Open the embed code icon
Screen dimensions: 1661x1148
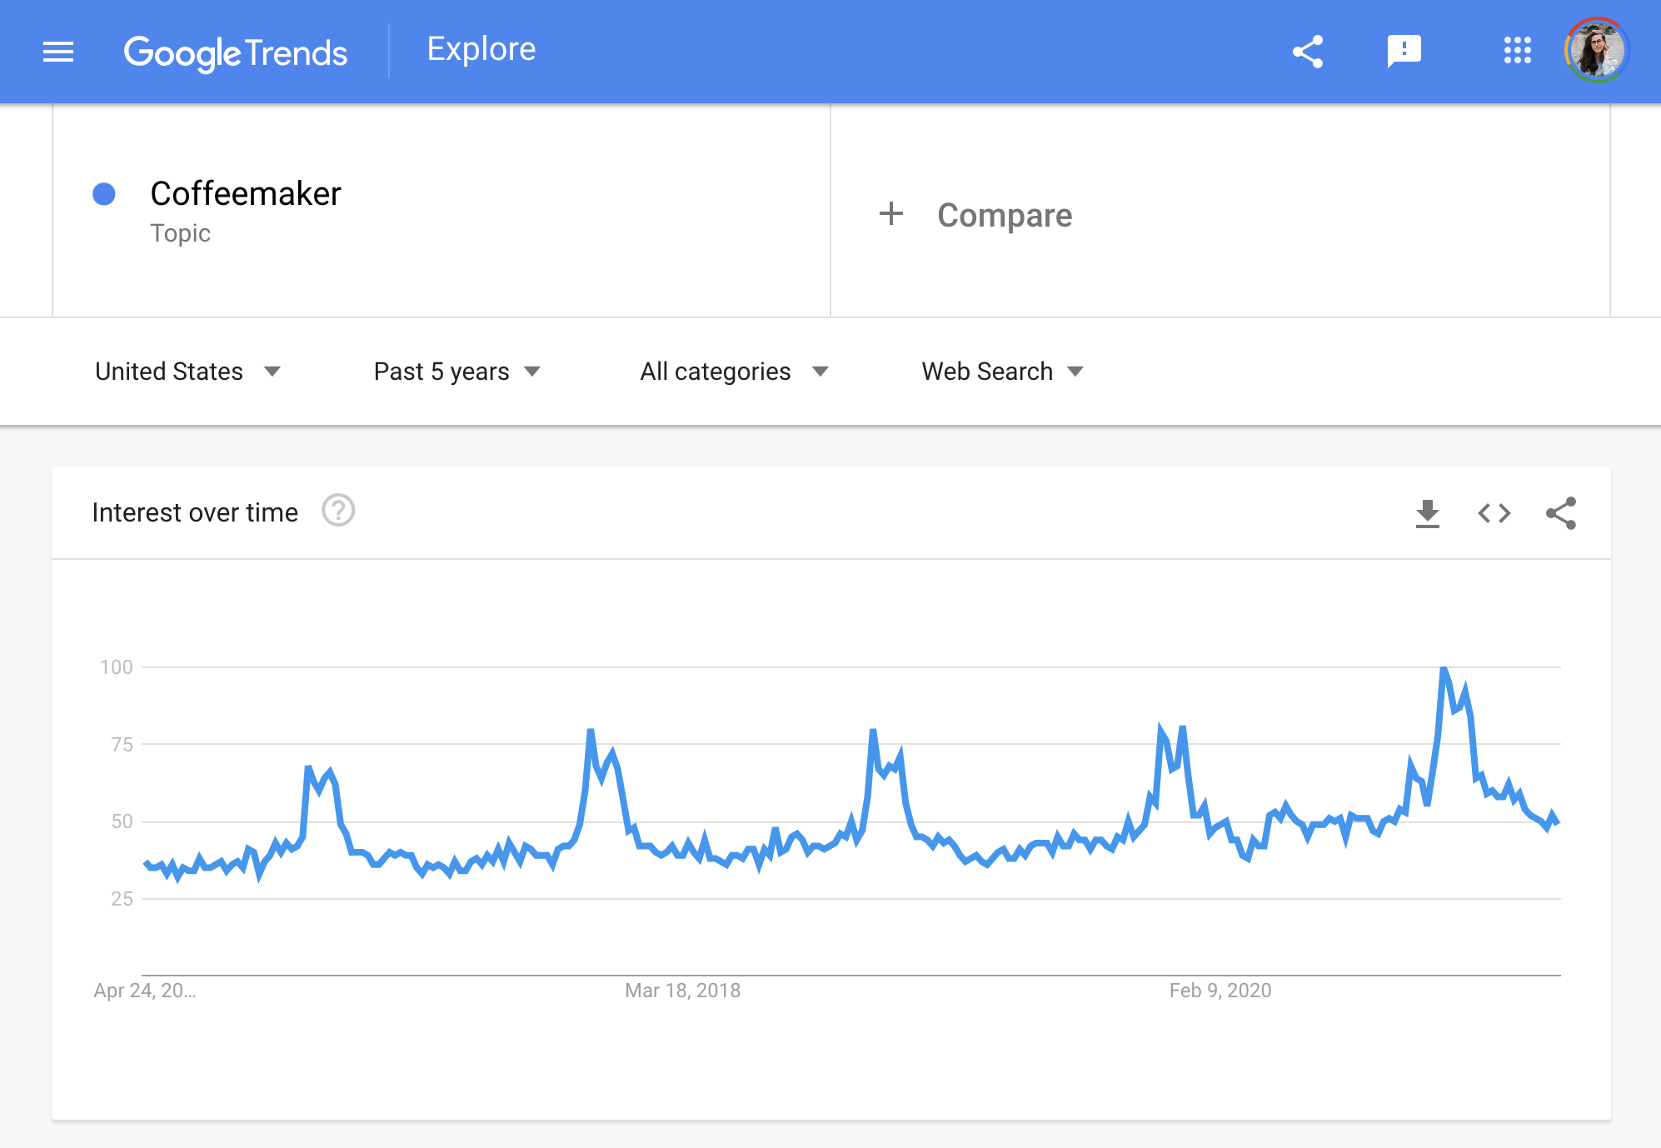[1494, 513]
